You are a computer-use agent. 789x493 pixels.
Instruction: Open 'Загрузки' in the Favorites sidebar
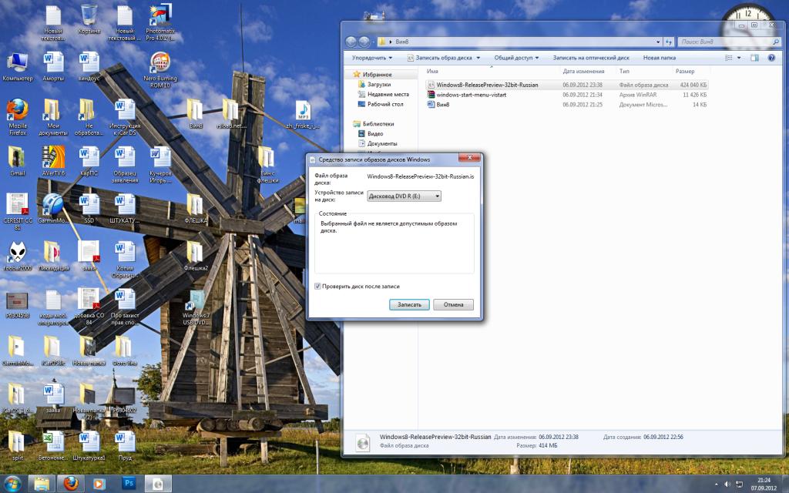[378, 84]
